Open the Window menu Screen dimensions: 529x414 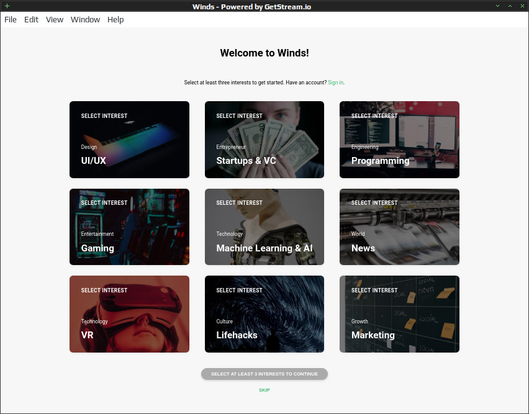coord(85,20)
